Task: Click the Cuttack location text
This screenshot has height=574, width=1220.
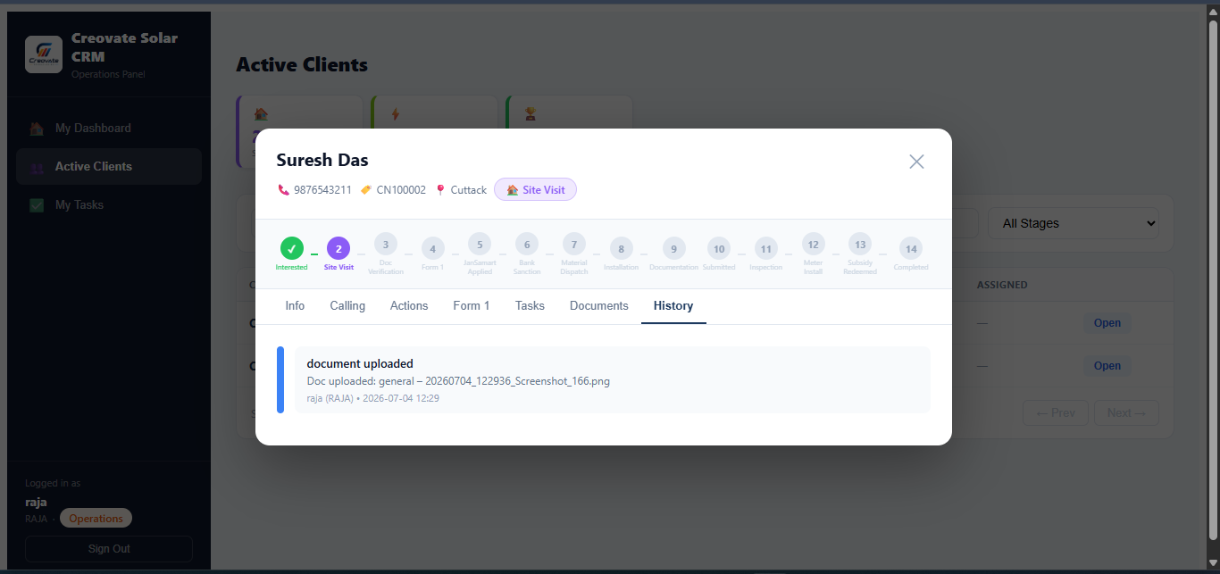Action: 469,190
